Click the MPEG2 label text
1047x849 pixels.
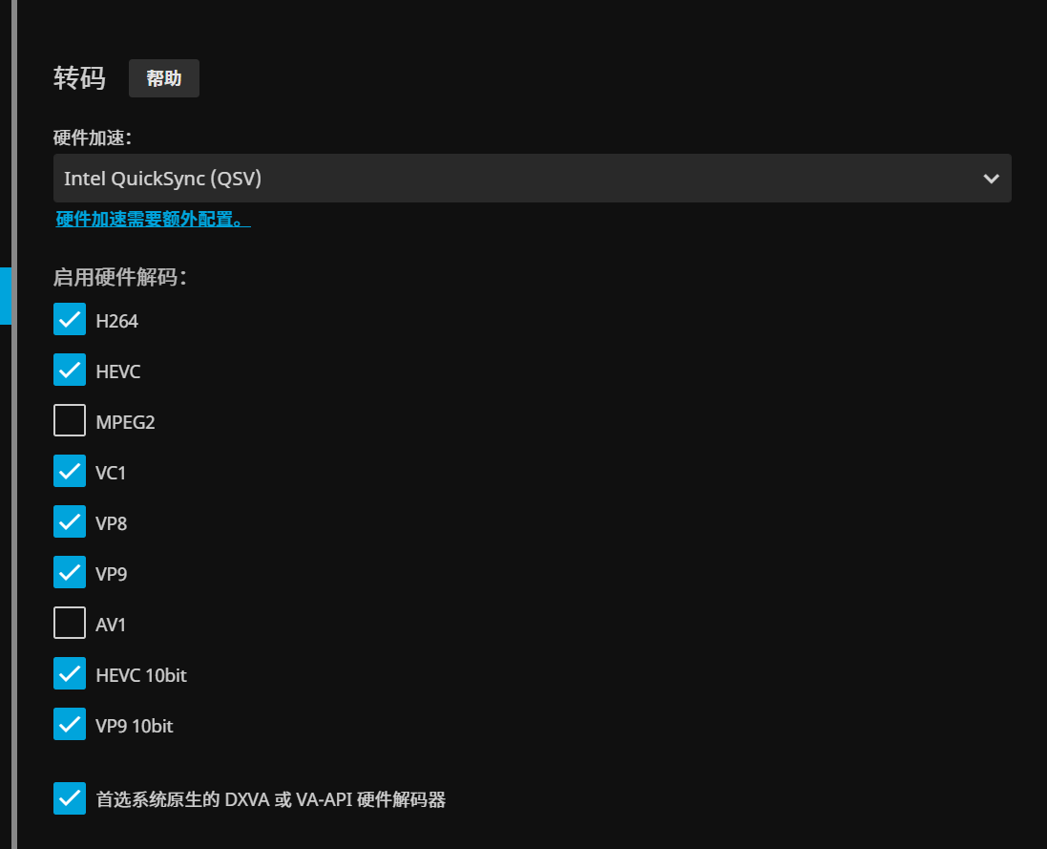pyautogui.click(x=125, y=422)
